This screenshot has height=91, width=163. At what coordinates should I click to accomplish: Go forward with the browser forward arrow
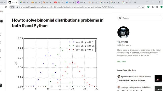tap(2, 7)
